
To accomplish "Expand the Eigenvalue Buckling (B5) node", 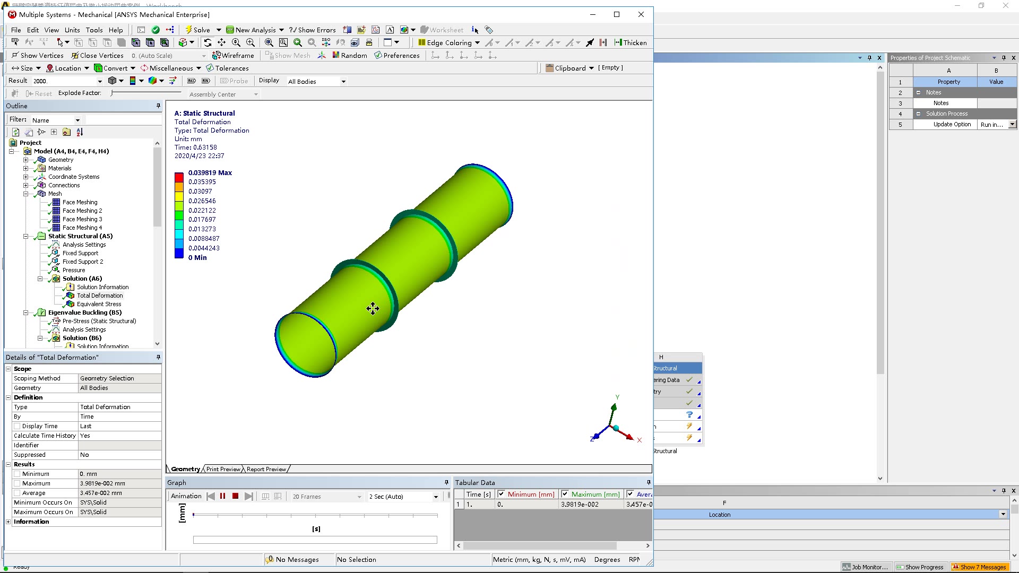I will coord(25,312).
